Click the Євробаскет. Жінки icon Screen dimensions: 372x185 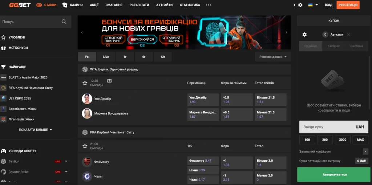tap(3, 109)
